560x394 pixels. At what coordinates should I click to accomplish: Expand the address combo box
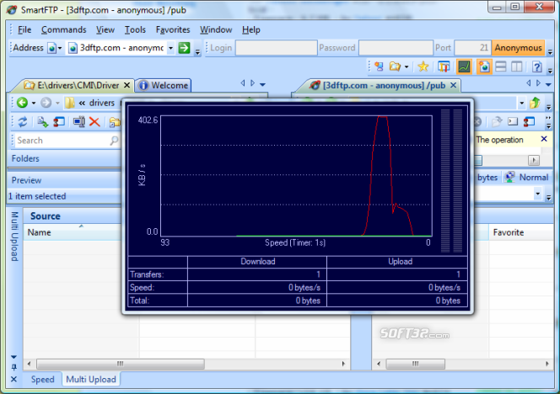point(170,48)
